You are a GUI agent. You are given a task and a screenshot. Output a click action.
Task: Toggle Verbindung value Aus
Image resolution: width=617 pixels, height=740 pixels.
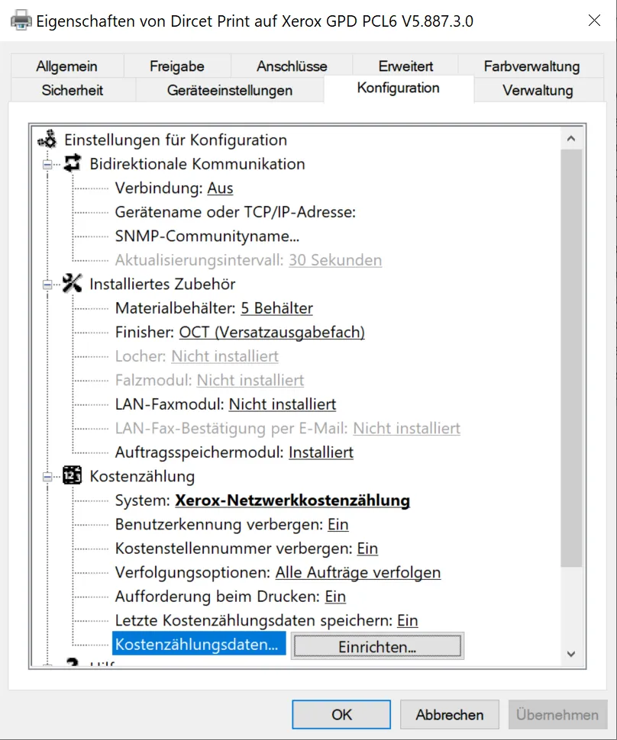point(220,188)
